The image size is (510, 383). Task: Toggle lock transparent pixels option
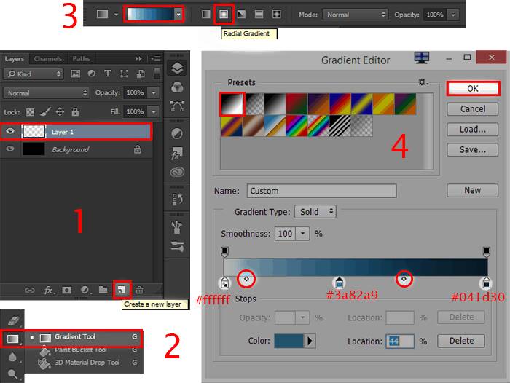click(x=30, y=112)
